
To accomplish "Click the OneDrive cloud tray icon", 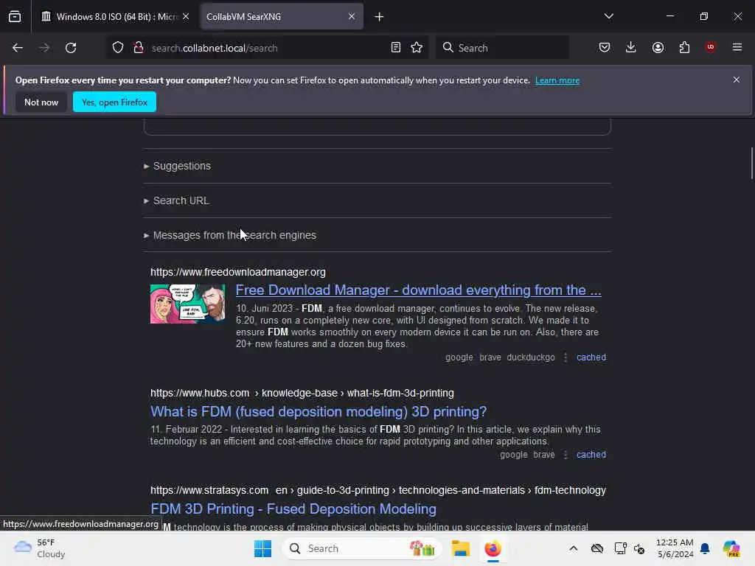I will [x=597, y=548].
